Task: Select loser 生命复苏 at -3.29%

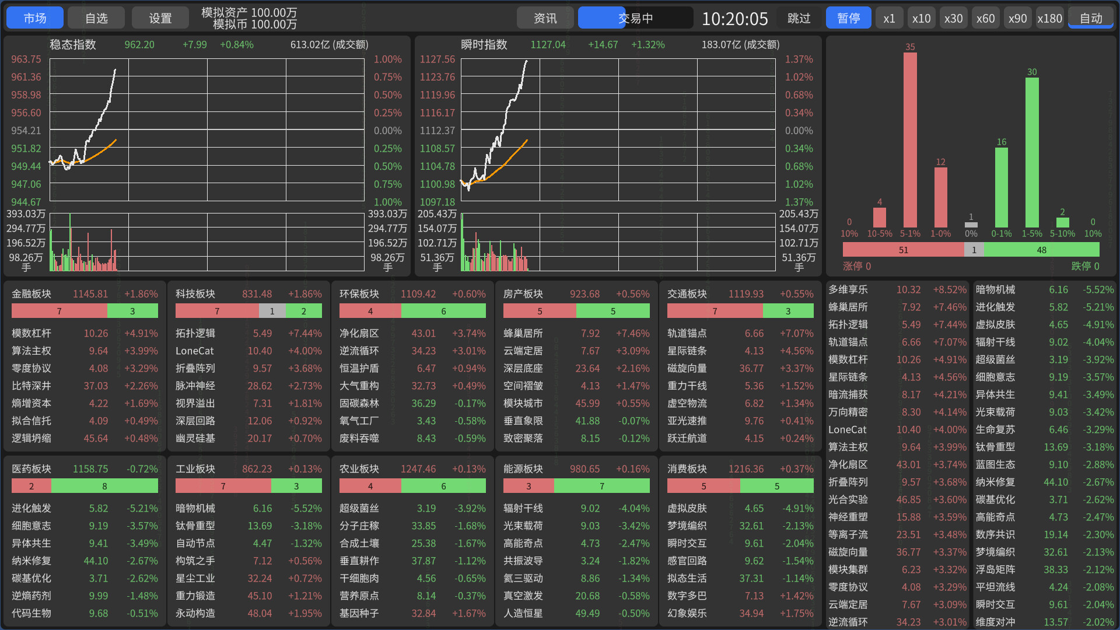Action: pos(1045,429)
